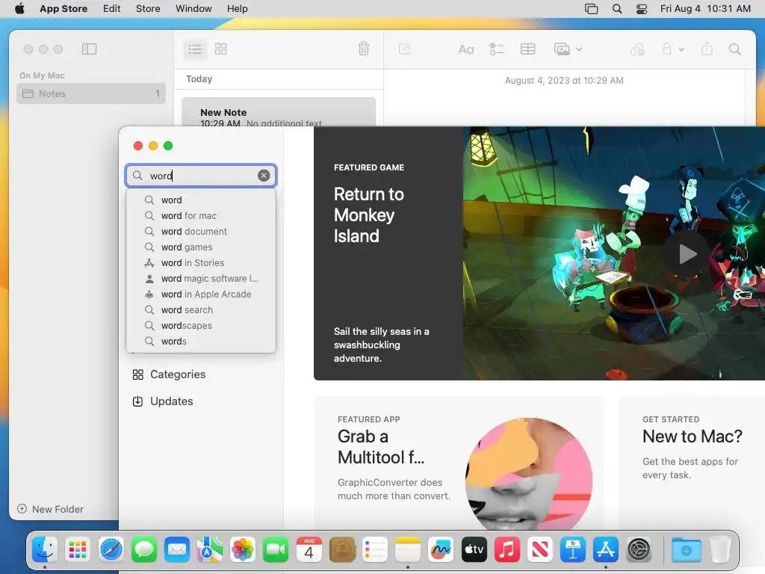Screen dimensions: 765x574
Task: Open Spotlight search in menu bar
Action: 617,9
